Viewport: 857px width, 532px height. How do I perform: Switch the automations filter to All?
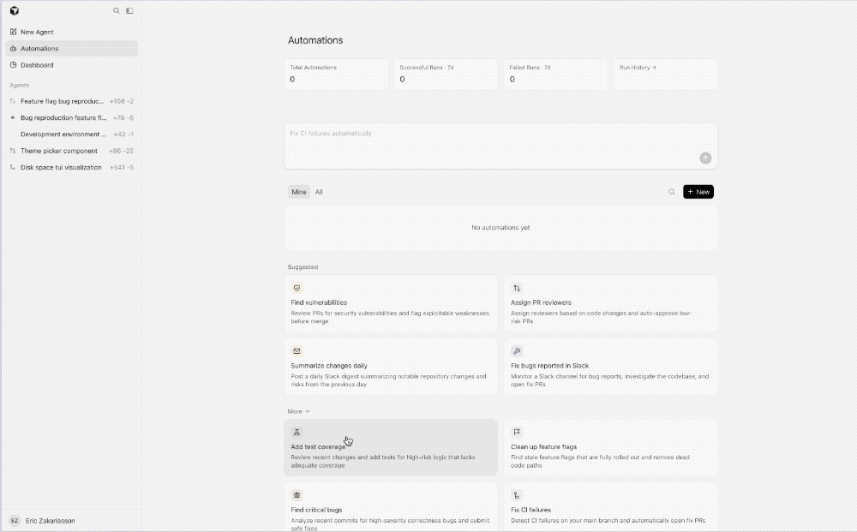click(319, 192)
